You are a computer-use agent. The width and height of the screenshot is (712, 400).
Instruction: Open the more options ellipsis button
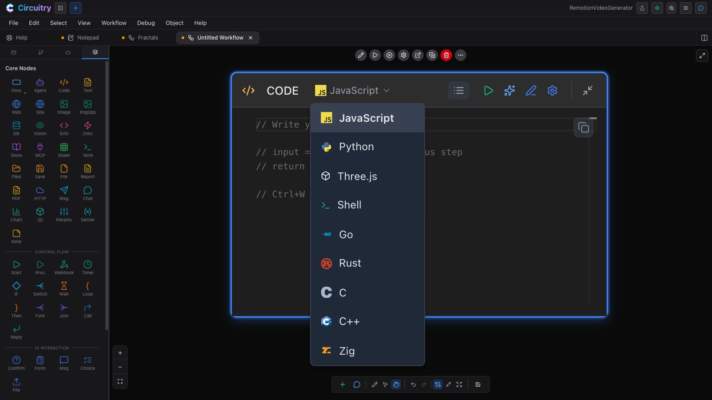tap(461, 55)
